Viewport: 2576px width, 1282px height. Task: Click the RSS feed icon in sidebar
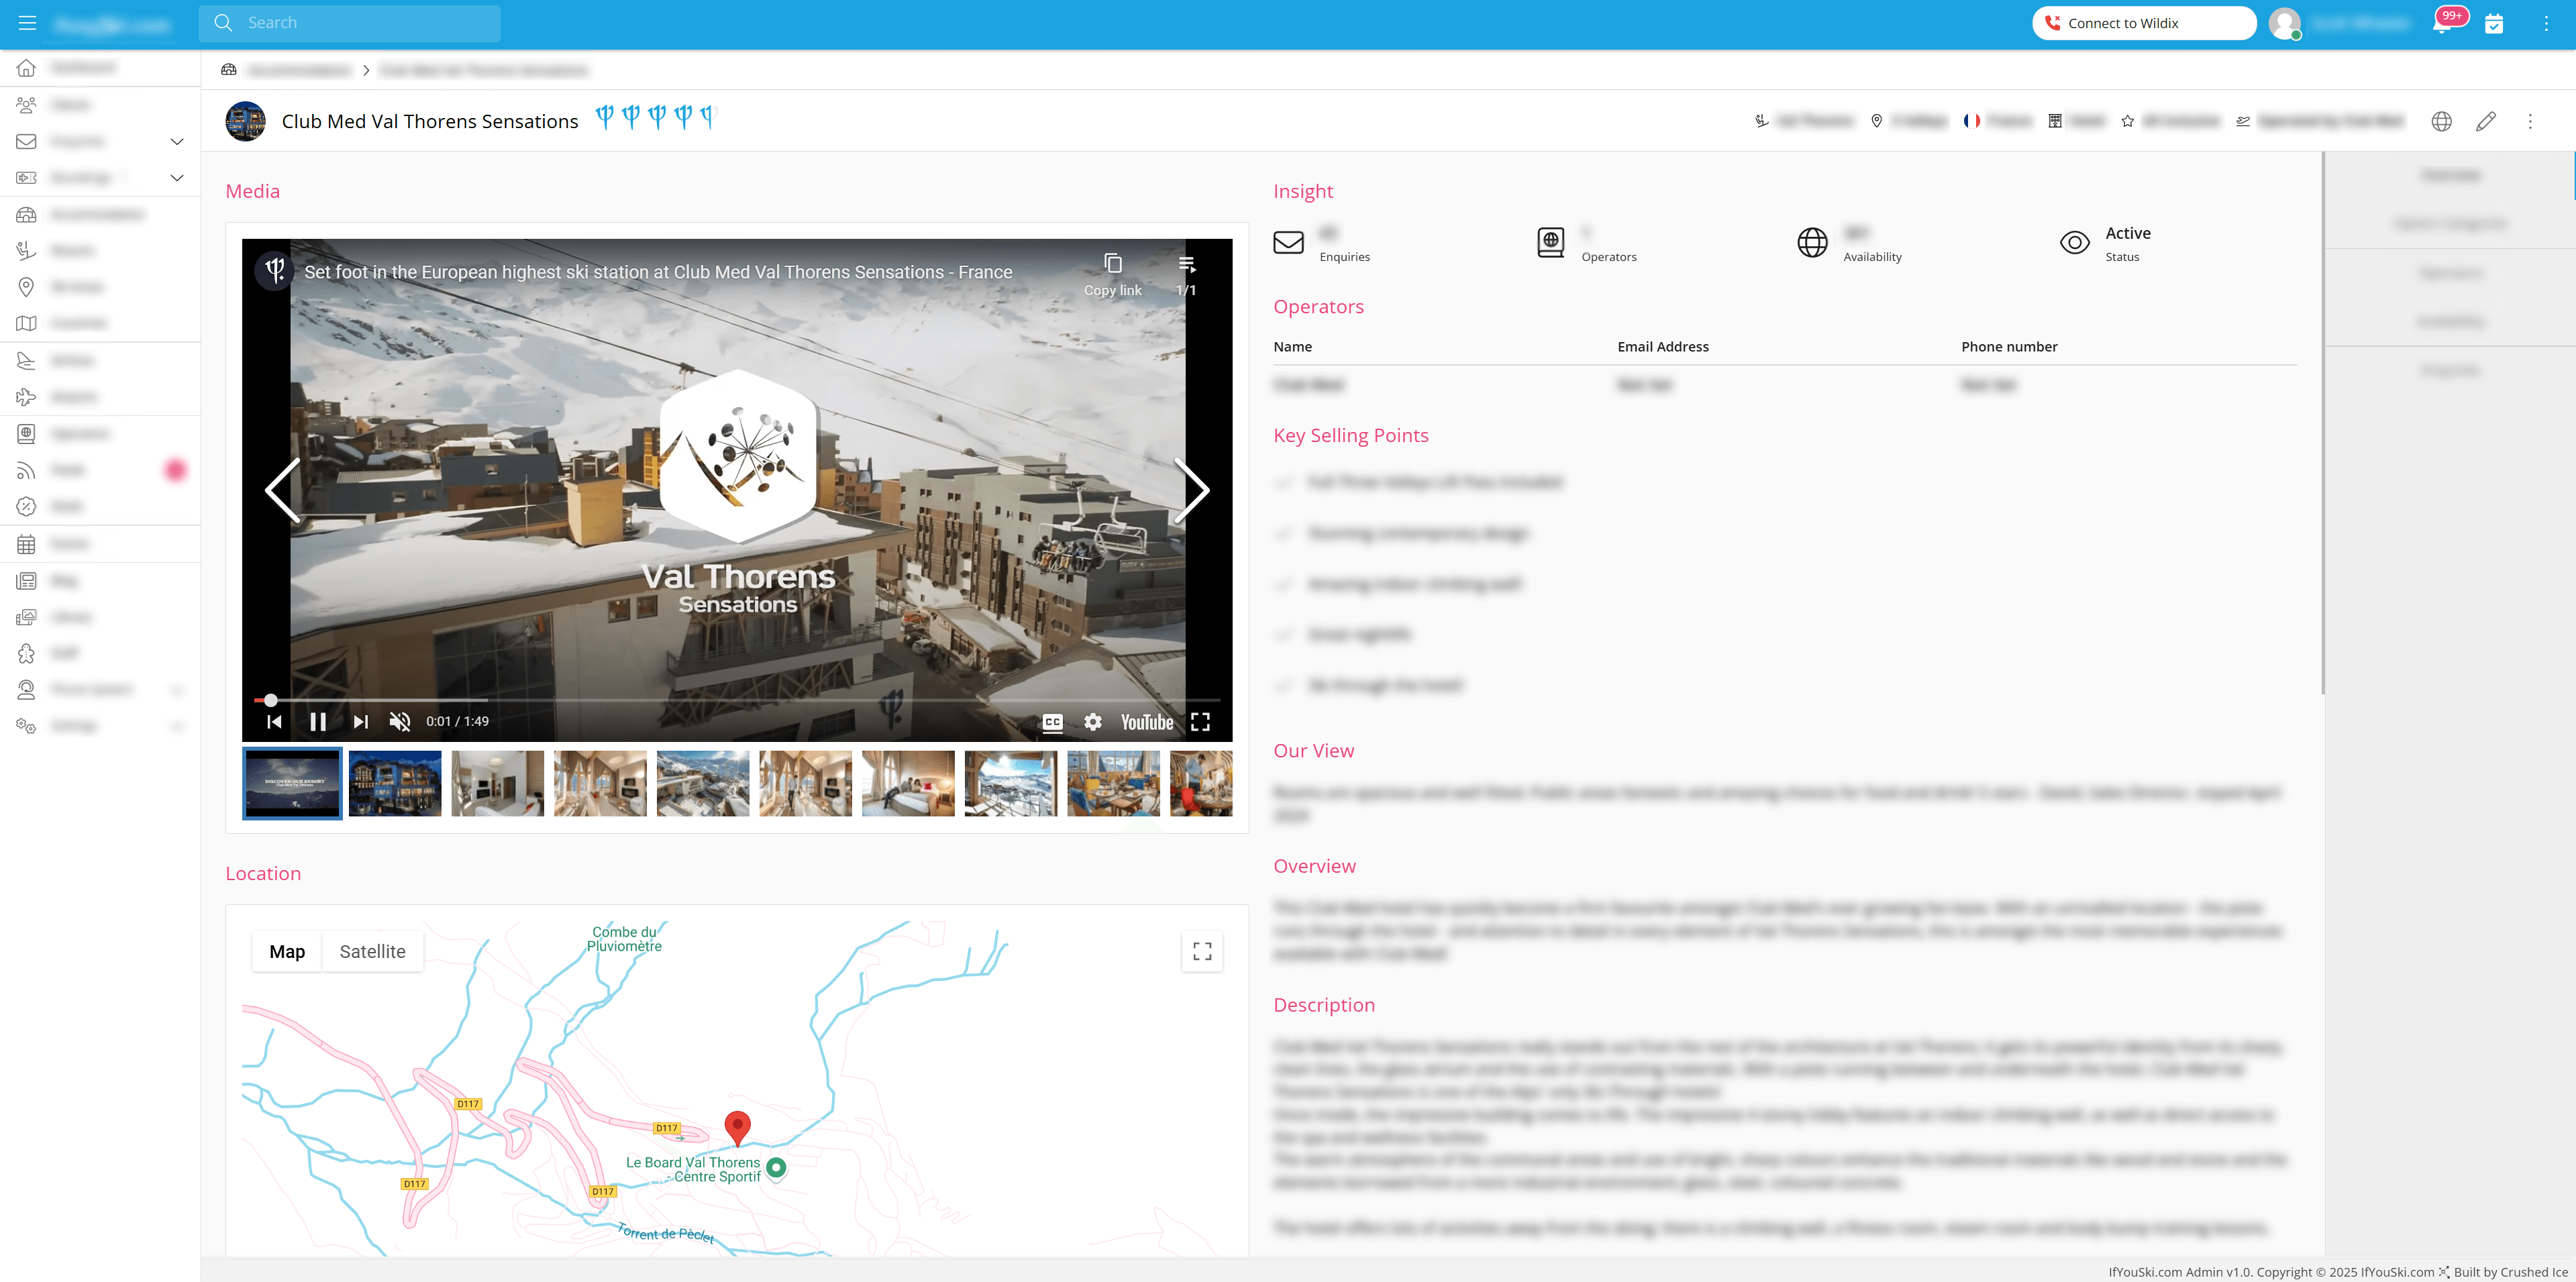[x=27, y=470]
